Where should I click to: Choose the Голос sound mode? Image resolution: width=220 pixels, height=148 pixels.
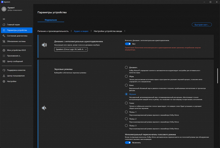click(x=126, y=103)
